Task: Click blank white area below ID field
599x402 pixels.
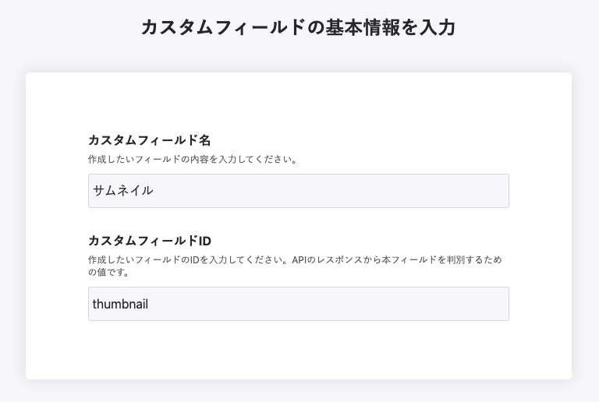Action: [298, 351]
